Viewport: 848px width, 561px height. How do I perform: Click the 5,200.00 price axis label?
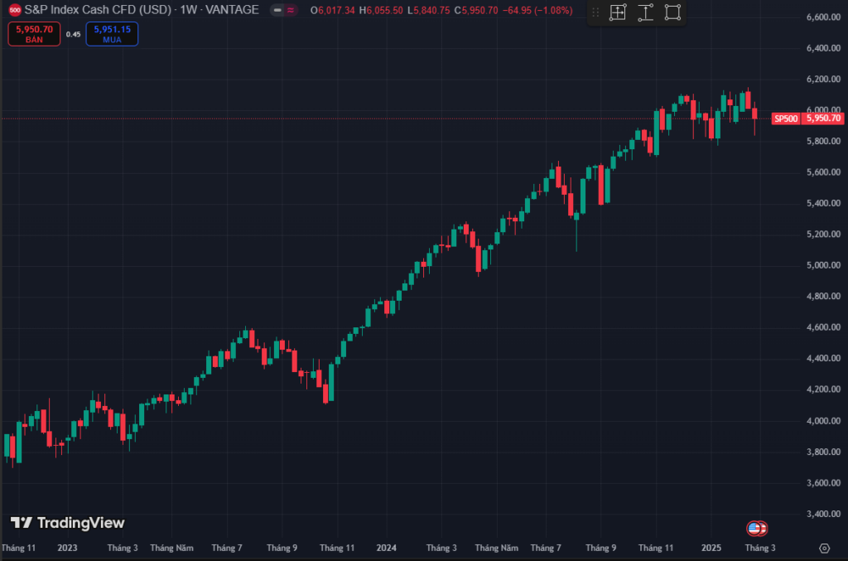(x=823, y=235)
